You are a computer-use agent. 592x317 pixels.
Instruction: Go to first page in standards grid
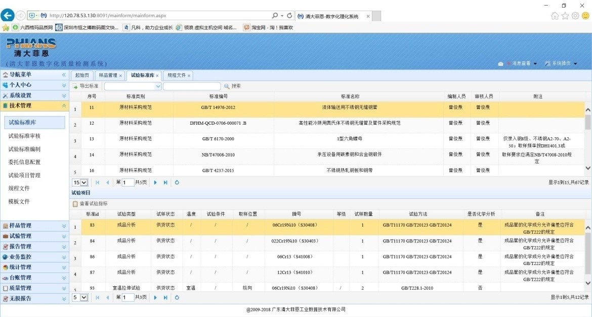[98, 183]
